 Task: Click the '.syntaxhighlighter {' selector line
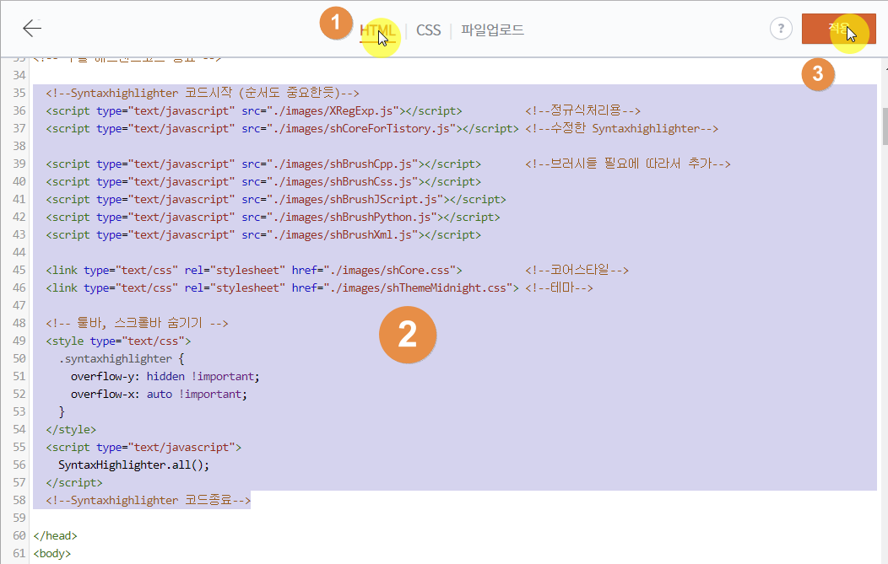tap(122, 358)
